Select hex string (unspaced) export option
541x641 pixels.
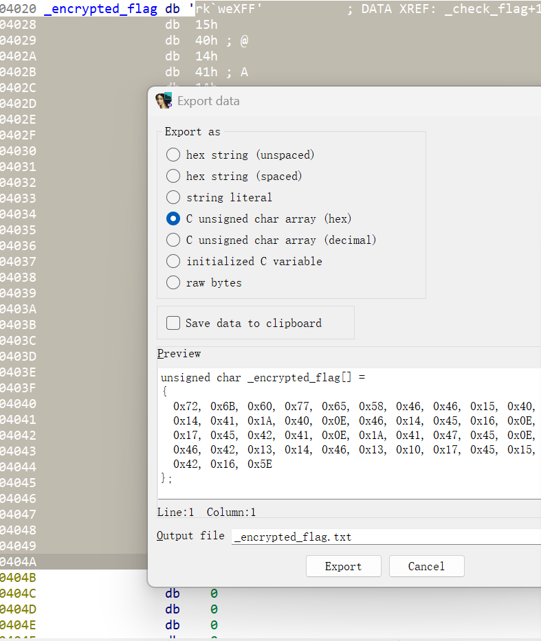point(173,155)
